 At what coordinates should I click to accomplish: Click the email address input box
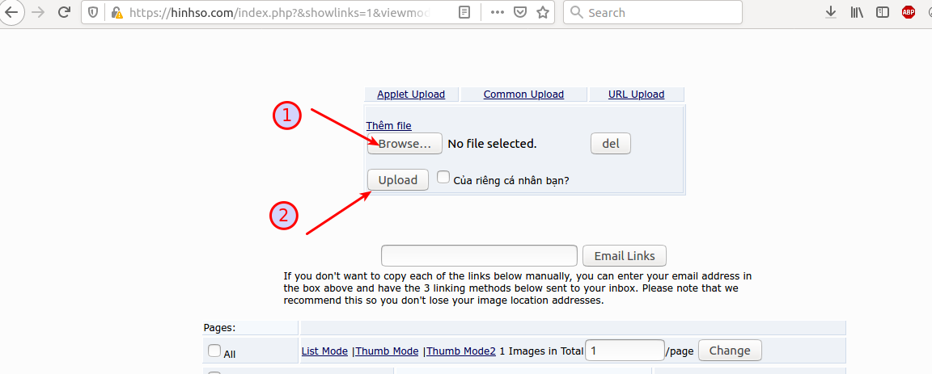coord(479,256)
